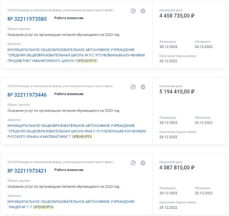Click the 4 458 735,00 ₽ initial price

(177, 16)
